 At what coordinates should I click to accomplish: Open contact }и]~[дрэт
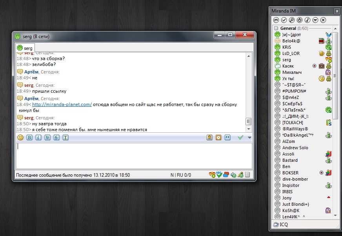[291, 35]
